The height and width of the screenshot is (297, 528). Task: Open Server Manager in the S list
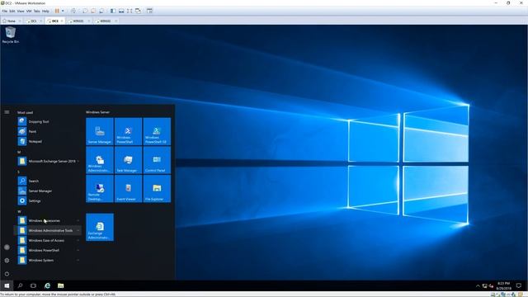click(47, 191)
